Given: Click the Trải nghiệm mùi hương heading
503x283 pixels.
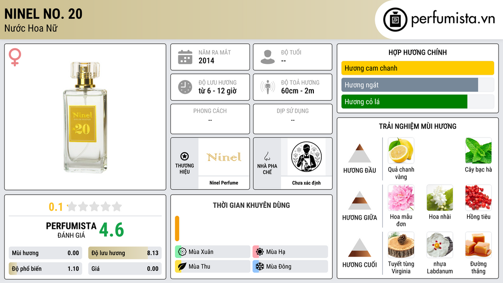Looking at the screenshot, I should point(418,126).
